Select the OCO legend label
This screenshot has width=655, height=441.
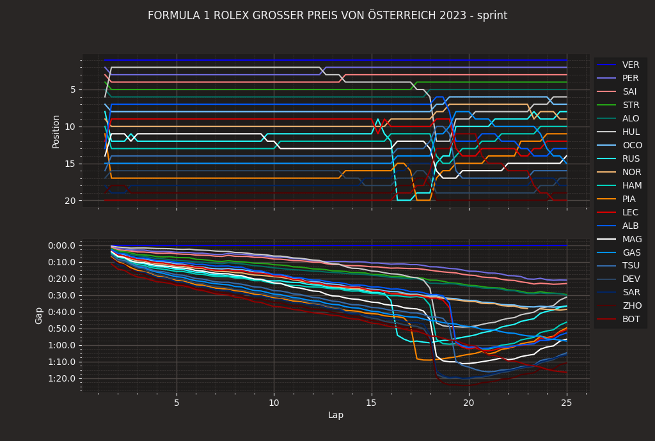pyautogui.click(x=632, y=145)
